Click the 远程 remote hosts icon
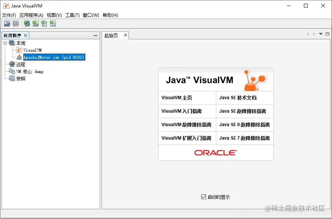 (12, 64)
